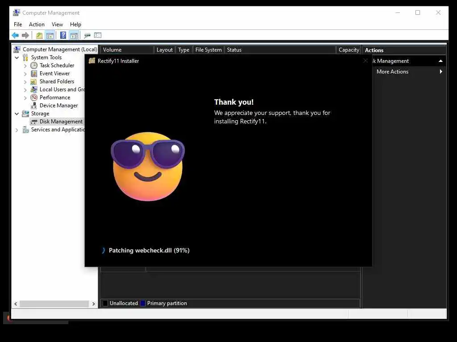Click the Shared Folders icon
Viewport: 457px width, 342px height.
34,82
